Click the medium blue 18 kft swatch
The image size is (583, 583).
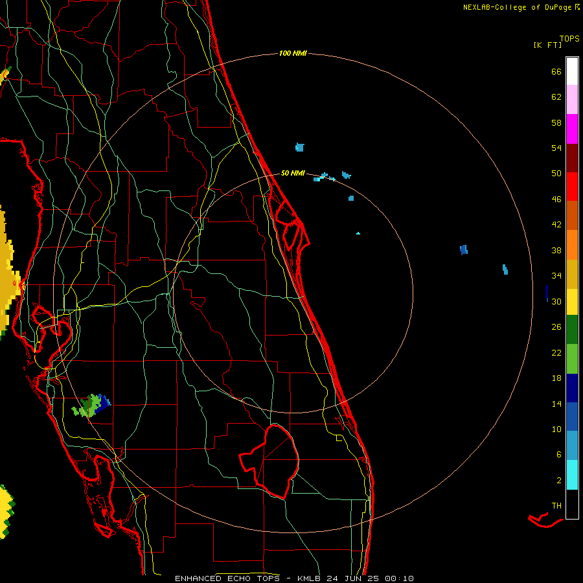(572, 417)
